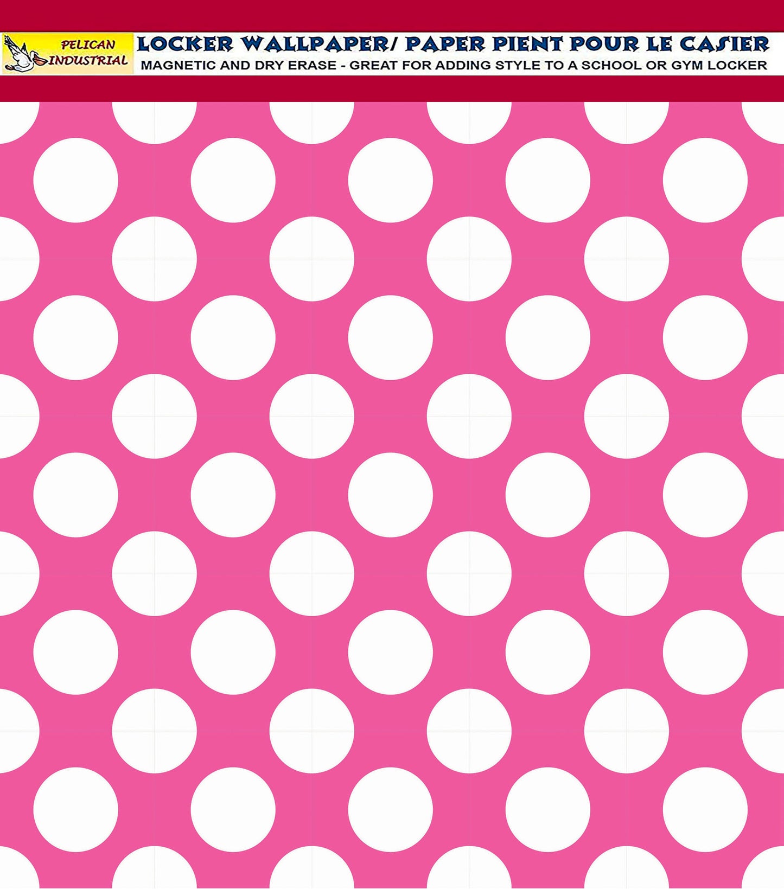Image resolution: width=784 pixels, height=889 pixels.
Task: Click the "LOCKER WALLPAPER/ PAPER PIENT POUR LE CASIER" heading
Action: [x=452, y=44]
